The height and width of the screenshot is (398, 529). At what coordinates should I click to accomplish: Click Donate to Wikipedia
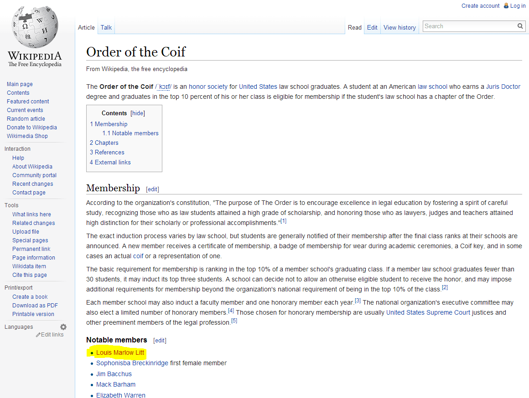click(x=32, y=128)
